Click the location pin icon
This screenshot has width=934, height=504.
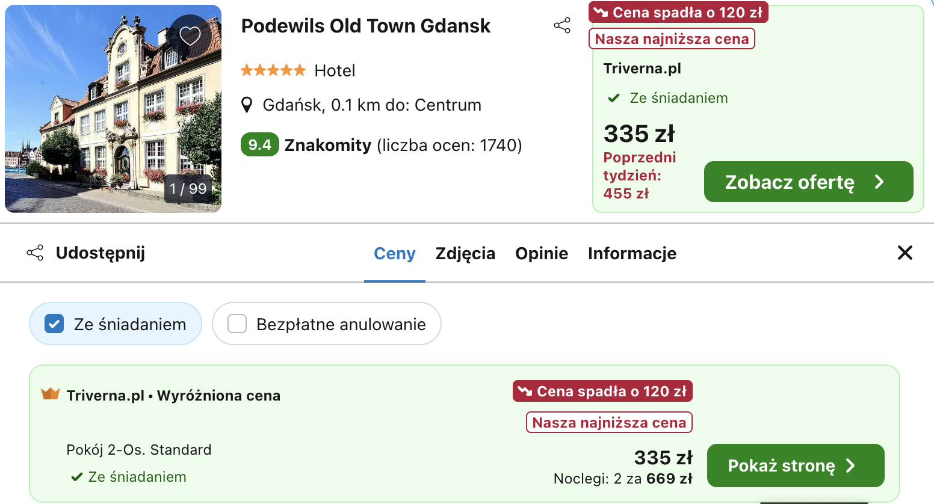coord(247,105)
